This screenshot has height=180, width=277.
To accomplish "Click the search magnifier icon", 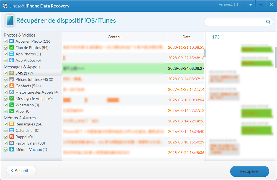I will [x=268, y=21].
